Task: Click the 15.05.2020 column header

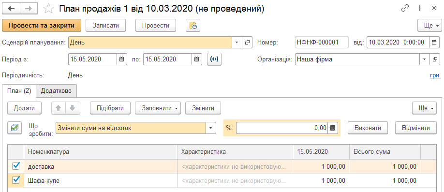Action: [x=321, y=151]
